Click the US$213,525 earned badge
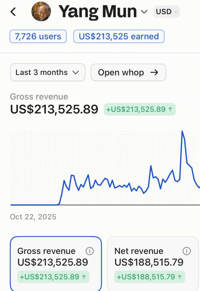Screen dimensions: 200x291 tap(119, 37)
